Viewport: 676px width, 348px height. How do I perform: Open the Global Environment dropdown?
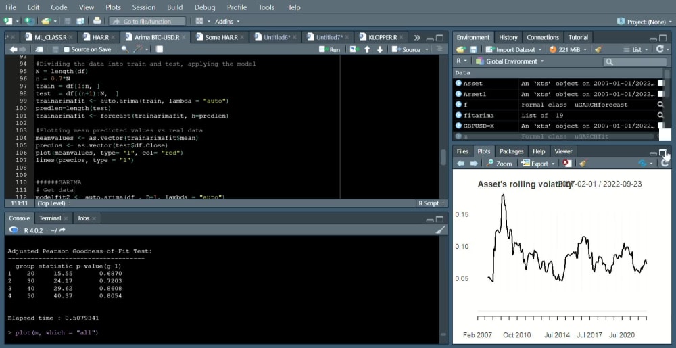click(509, 61)
